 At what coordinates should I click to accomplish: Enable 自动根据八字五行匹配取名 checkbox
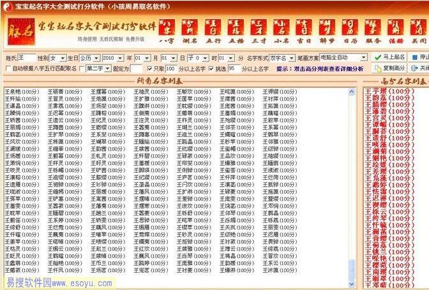(8, 68)
